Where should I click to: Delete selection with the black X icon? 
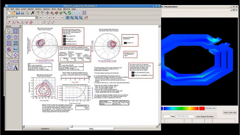click(33, 13)
